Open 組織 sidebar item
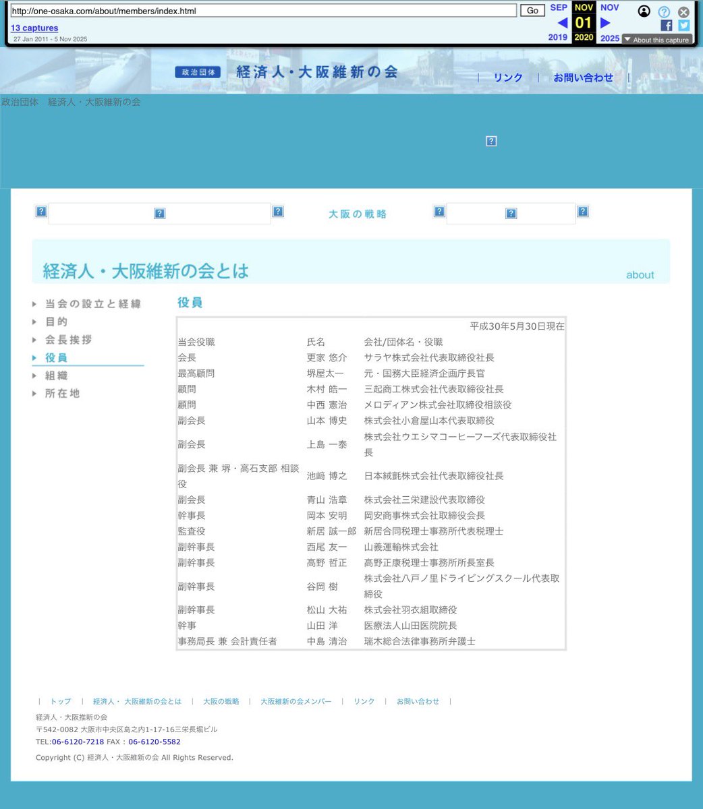 pyautogui.click(x=57, y=376)
